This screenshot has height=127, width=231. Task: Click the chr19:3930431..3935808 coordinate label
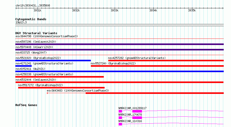click(x=33, y=6)
